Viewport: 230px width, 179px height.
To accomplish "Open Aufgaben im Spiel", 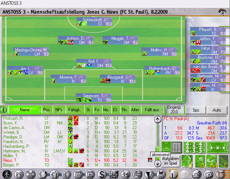I will (170, 161).
